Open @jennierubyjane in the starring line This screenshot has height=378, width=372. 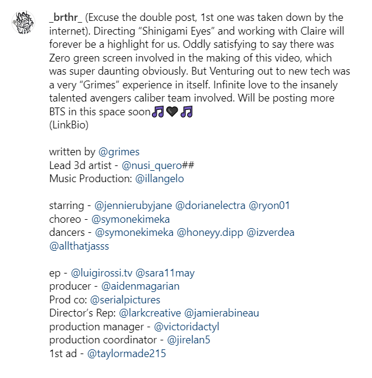click(133, 205)
